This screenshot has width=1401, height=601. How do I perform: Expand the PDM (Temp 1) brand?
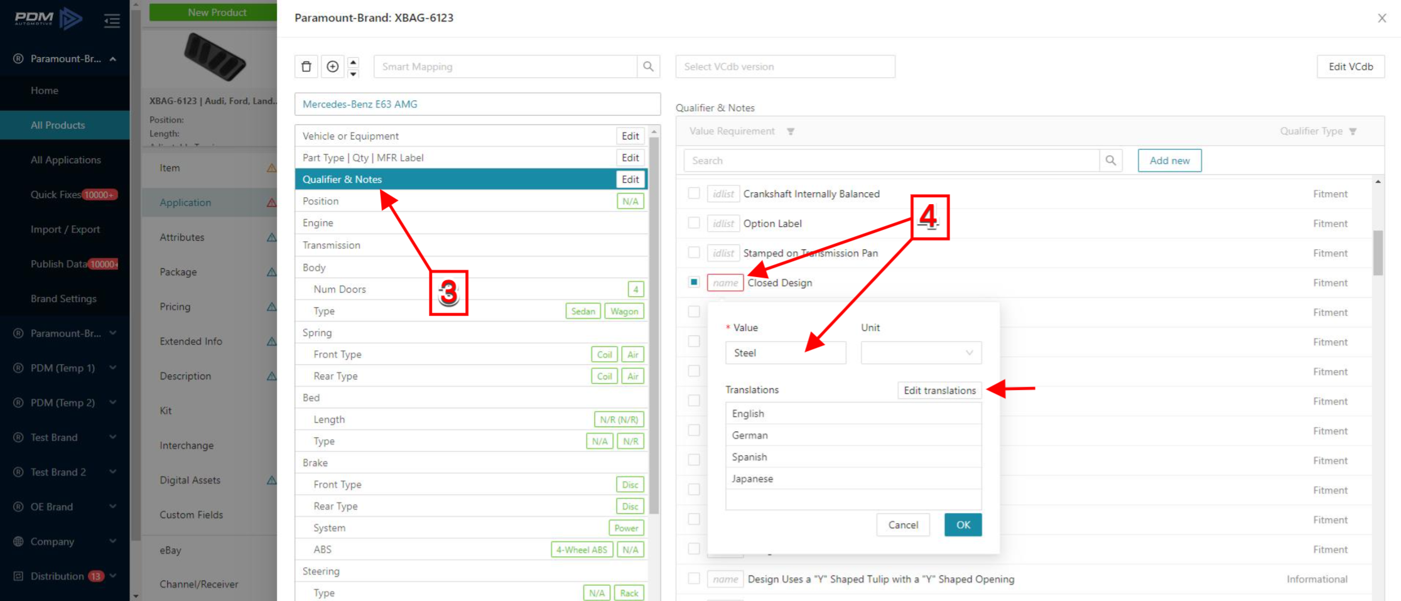(113, 367)
